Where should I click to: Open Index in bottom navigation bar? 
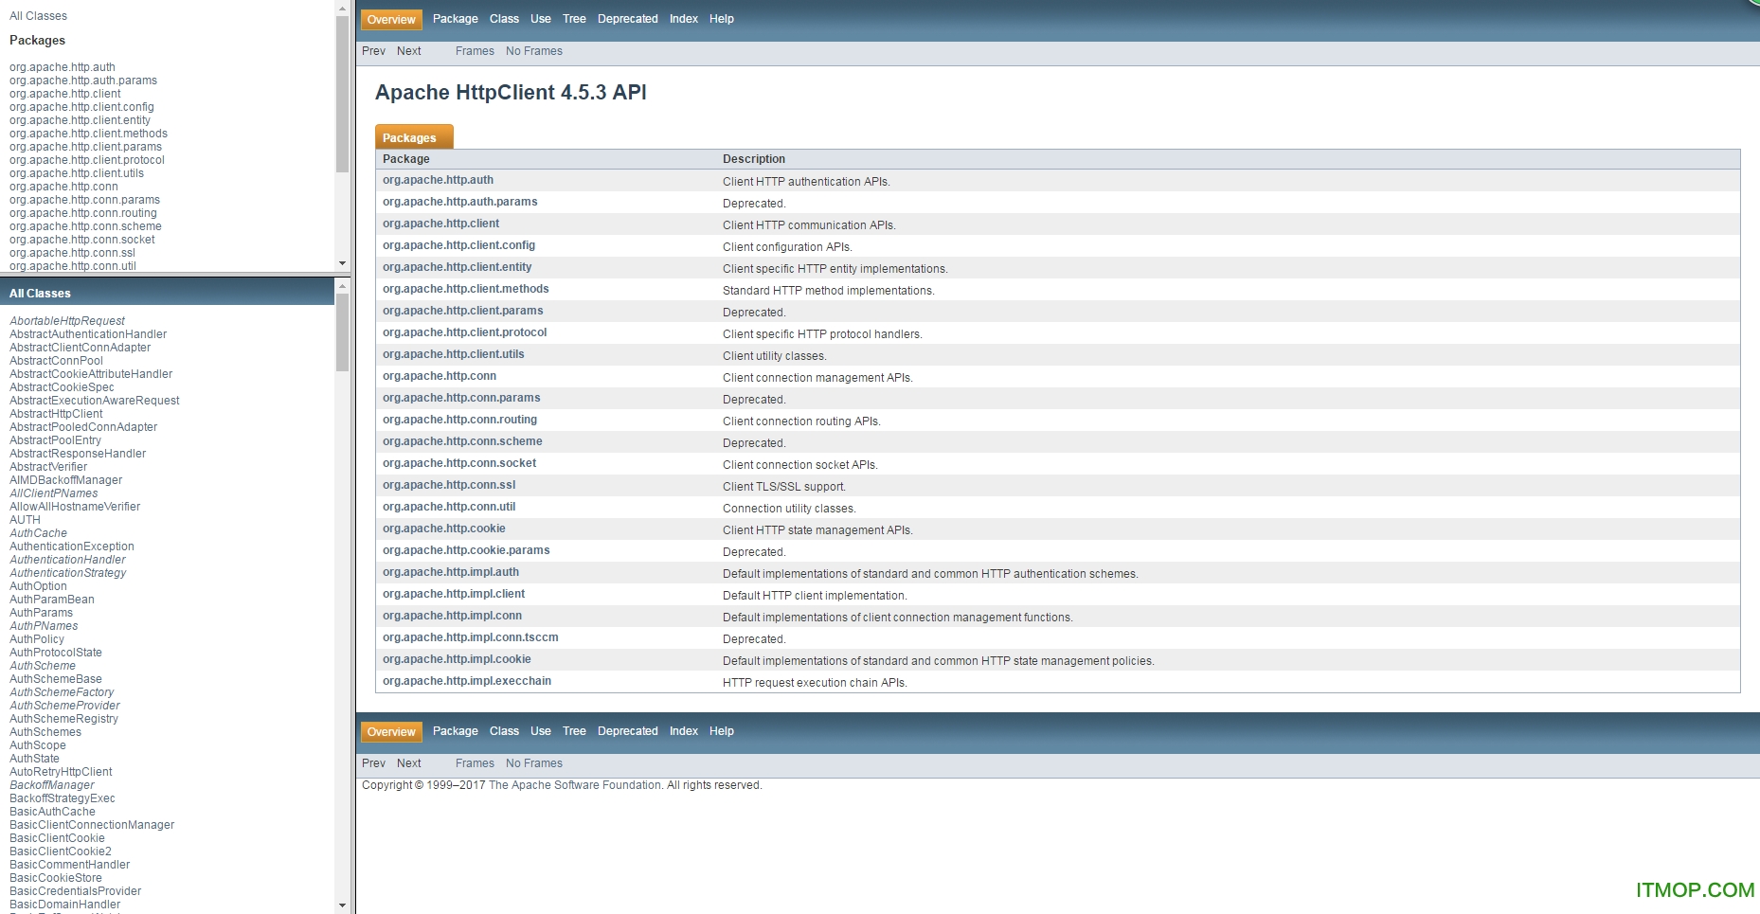pos(684,731)
